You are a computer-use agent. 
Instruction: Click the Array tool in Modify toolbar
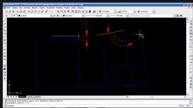[x=191, y=34]
